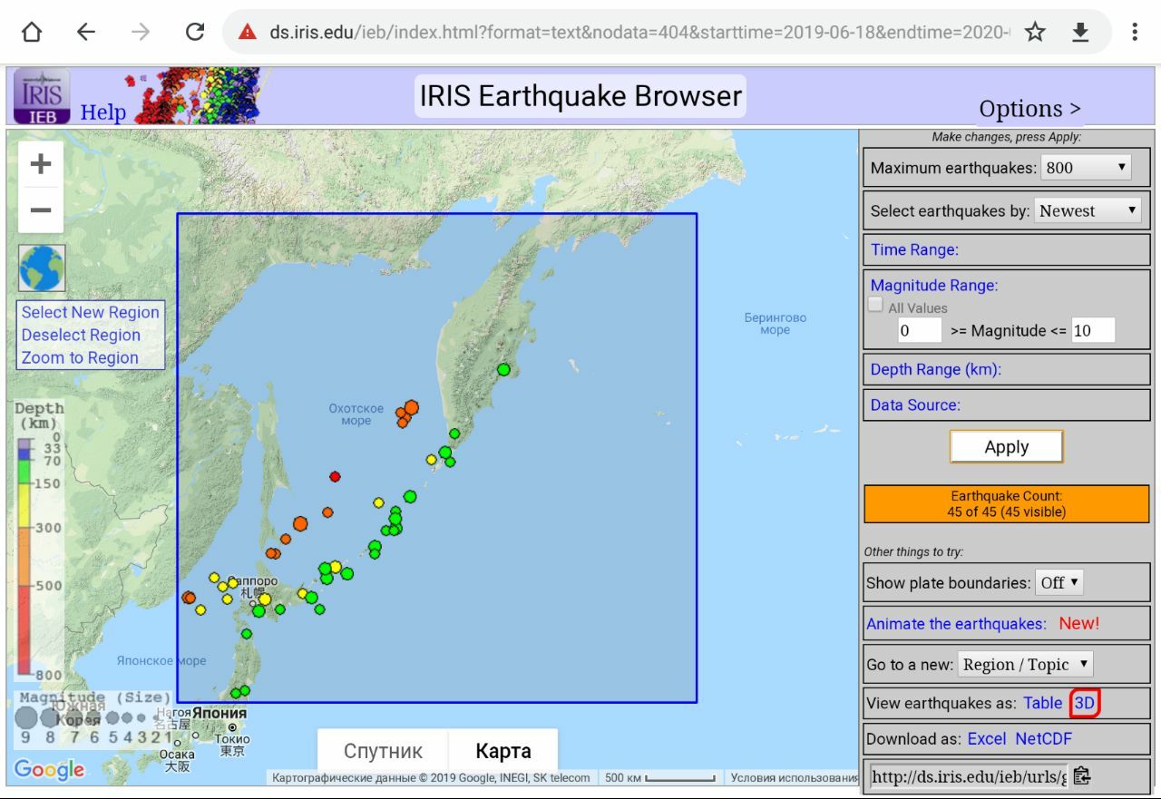This screenshot has width=1161, height=799.
Task: Open the Maximum earthquakes dropdown
Action: pos(1087,168)
